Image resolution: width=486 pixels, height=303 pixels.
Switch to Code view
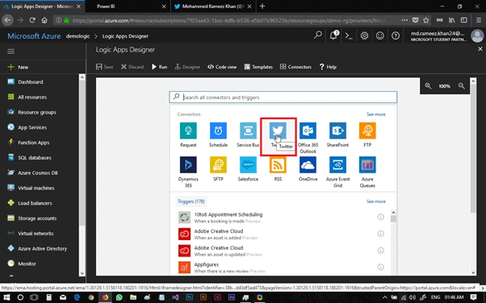click(x=222, y=67)
